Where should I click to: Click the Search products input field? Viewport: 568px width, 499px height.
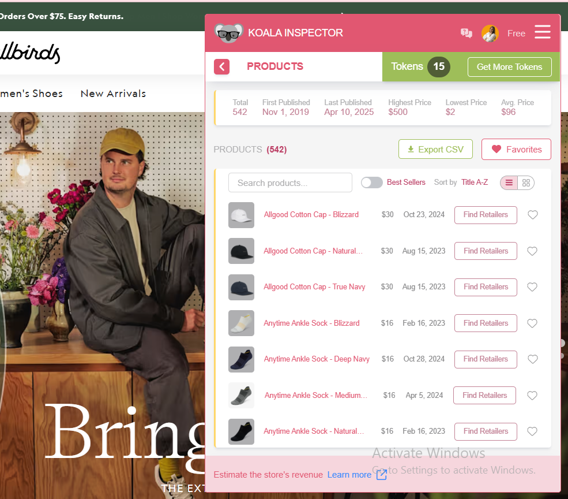[290, 183]
